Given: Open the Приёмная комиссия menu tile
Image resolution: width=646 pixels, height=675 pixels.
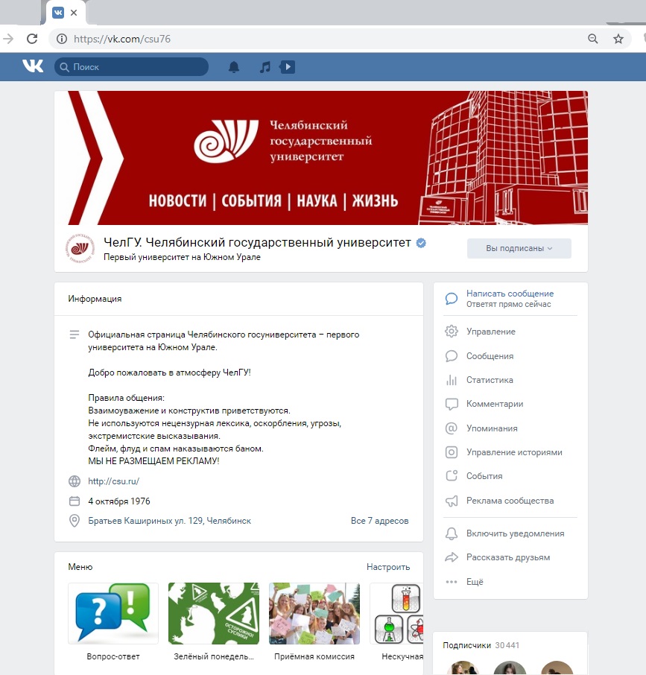Looking at the screenshot, I should click(x=314, y=621).
